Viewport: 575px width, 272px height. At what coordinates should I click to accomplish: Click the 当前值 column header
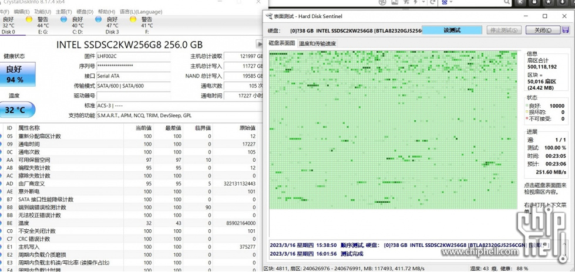click(138, 128)
